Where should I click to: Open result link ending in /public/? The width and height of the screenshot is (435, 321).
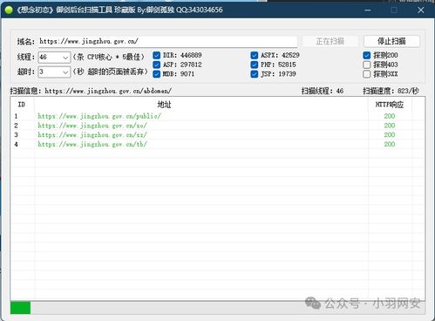click(x=99, y=116)
